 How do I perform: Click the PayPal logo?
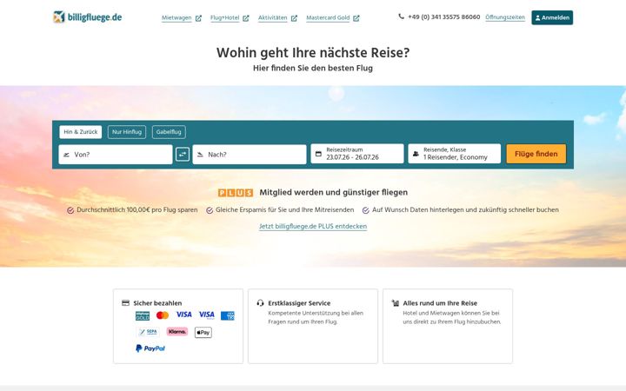(150, 348)
